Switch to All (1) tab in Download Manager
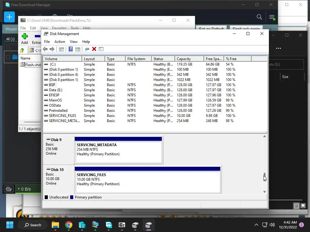Screen dimensions: 310x232 click(10, 39)
